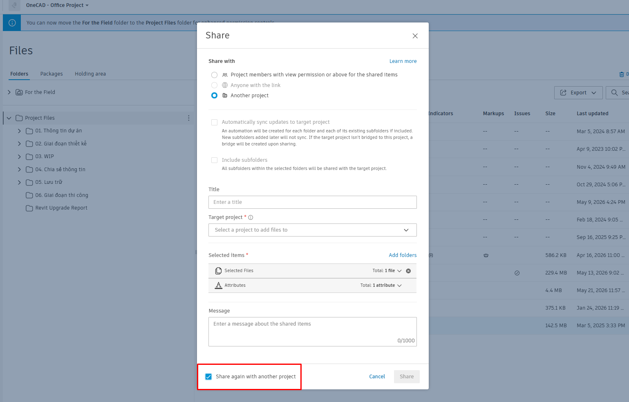Close the Share dialog with the X

click(415, 36)
